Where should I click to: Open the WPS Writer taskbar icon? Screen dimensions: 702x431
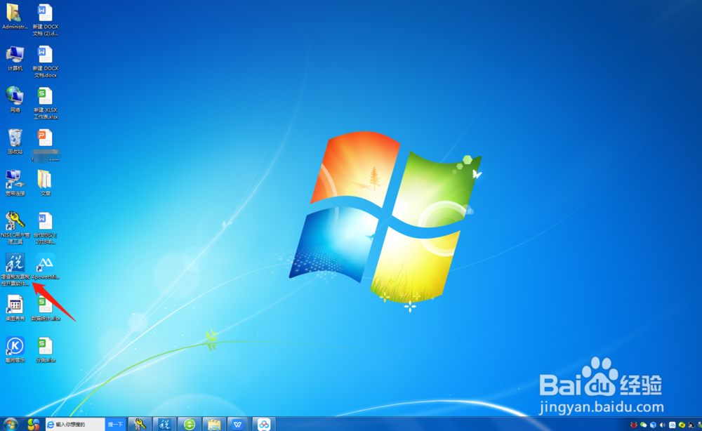point(238,424)
